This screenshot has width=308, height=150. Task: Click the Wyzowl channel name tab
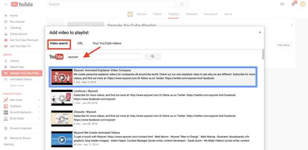(142, 14)
